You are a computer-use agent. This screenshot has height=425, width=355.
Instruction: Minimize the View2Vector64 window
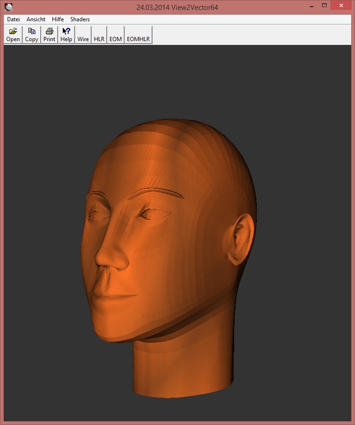coord(312,6)
